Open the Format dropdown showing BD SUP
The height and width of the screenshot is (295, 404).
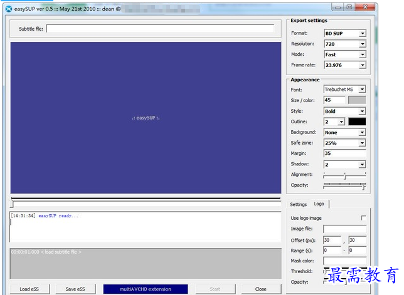click(x=344, y=33)
